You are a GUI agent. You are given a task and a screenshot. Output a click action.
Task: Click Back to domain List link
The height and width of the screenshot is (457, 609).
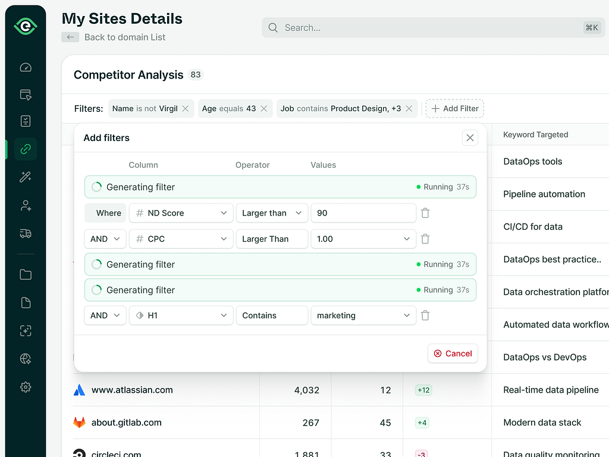pyautogui.click(x=125, y=37)
